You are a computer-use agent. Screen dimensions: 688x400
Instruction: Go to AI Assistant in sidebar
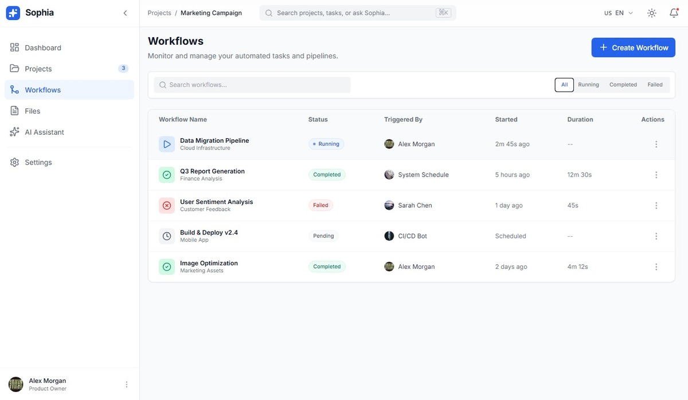(x=44, y=132)
